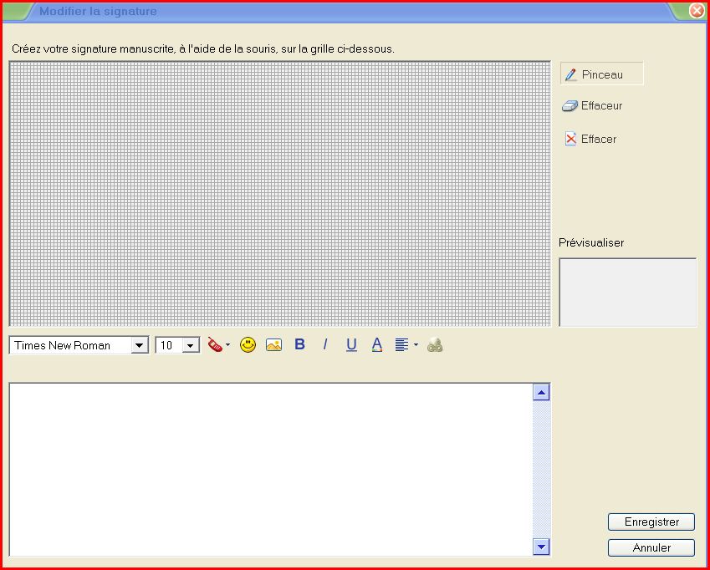This screenshot has height=570, width=710.
Task: Click the text area scroll down arrow
Action: (x=541, y=547)
